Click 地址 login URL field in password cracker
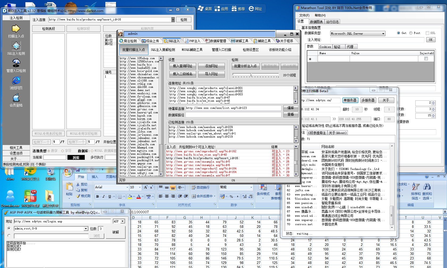This screenshot has width=447, height=268. 62,221
